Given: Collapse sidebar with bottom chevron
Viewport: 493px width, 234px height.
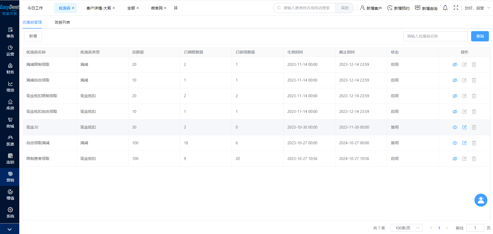Looking at the screenshot, I should 10,229.
